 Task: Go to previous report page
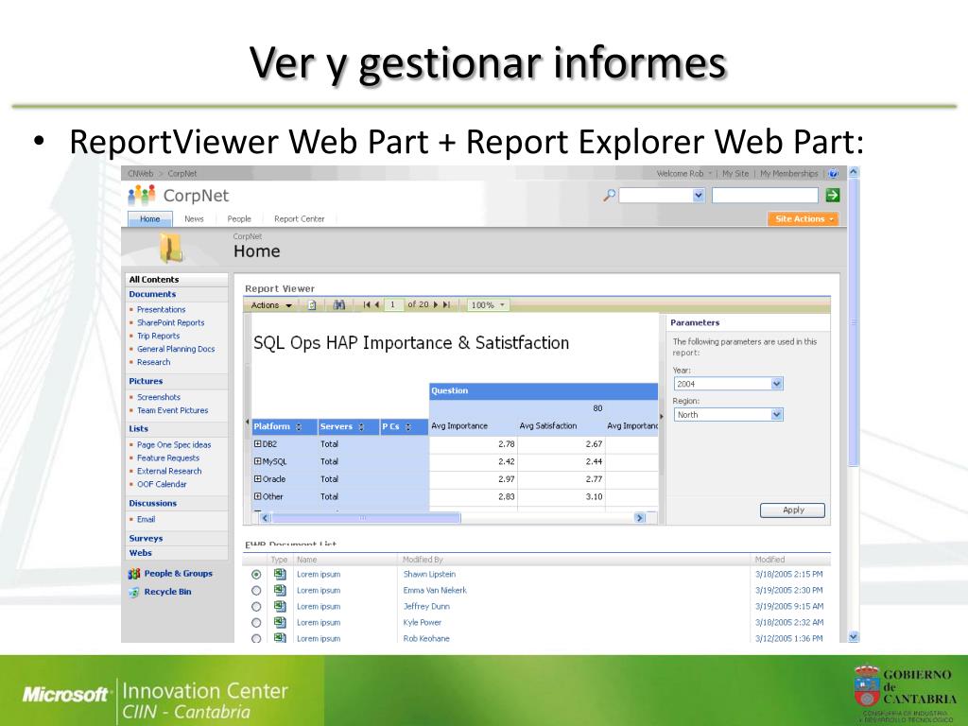coord(376,305)
